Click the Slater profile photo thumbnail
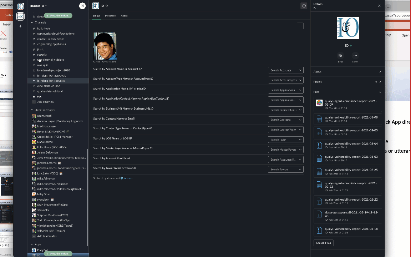Viewport: 411px width, 257px height. pos(105,46)
